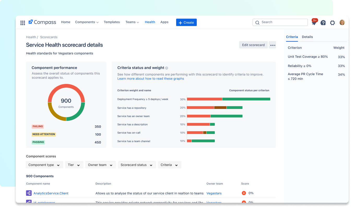Click the green passing segment of the donut chart
Screen dimensions: 351x207
point(79,114)
